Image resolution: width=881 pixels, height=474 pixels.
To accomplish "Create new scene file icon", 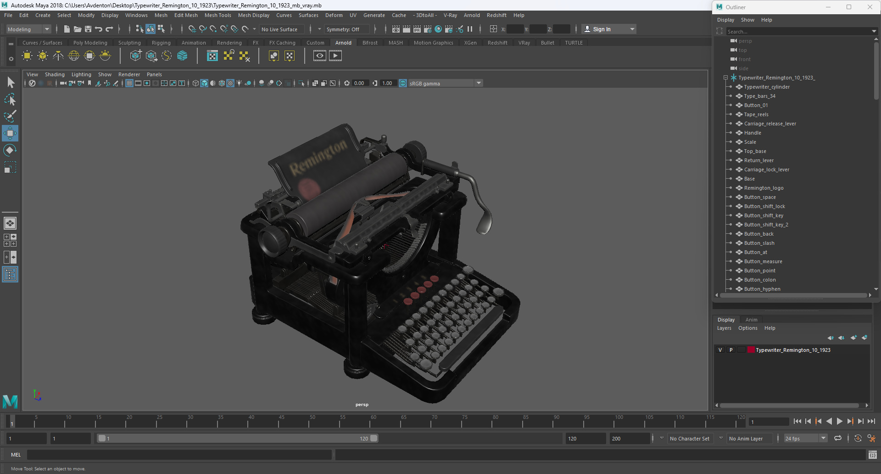I will (x=67, y=29).
